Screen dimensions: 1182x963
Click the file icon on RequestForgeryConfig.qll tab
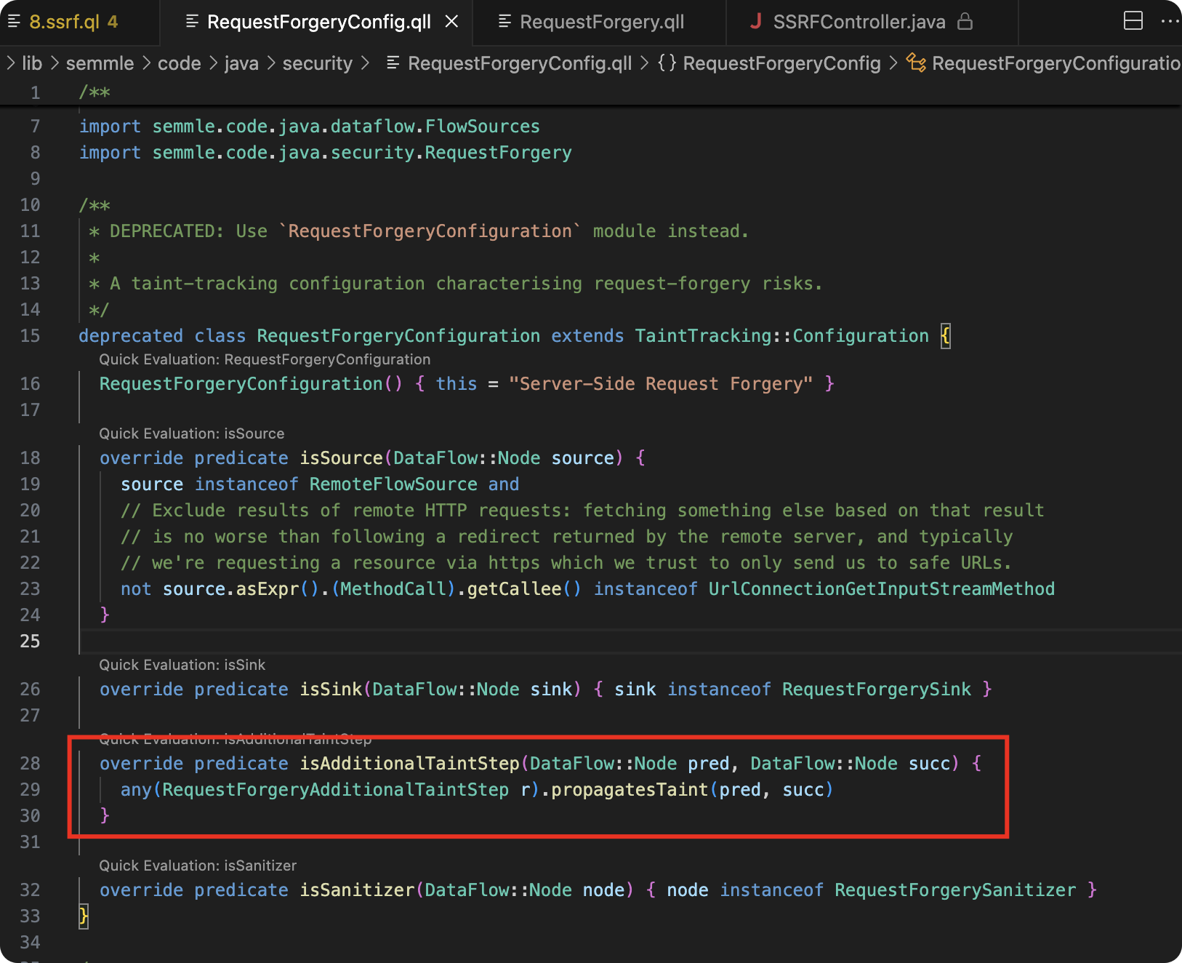tap(192, 21)
